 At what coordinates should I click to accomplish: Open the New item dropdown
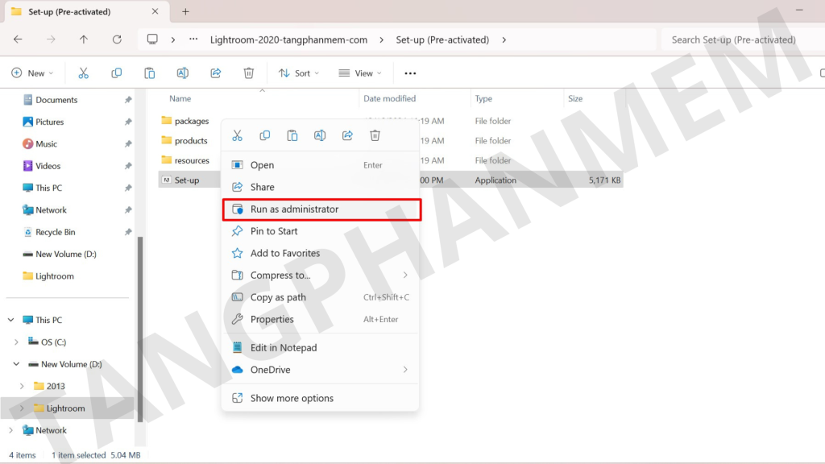[x=32, y=73]
